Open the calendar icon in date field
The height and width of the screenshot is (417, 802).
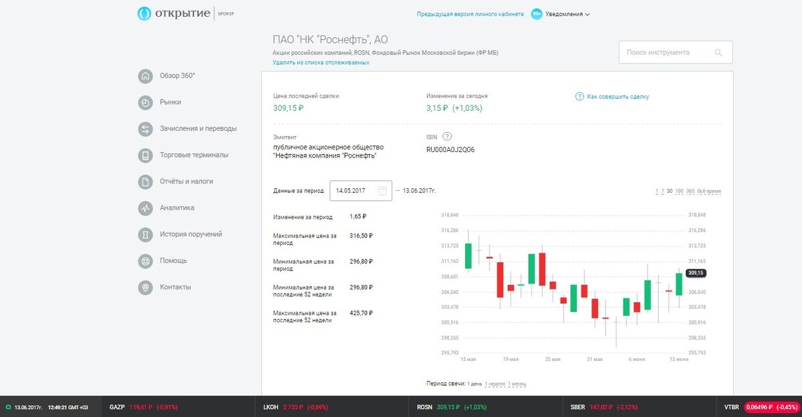(382, 191)
